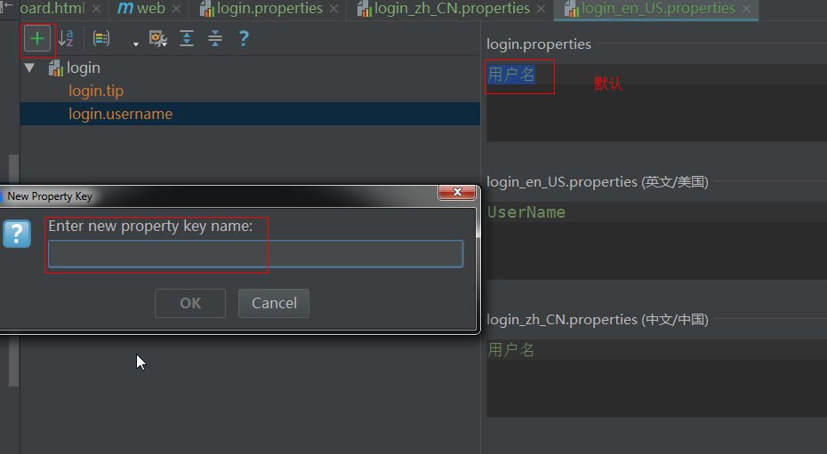Open the resource bundle settings wrench icon

click(158, 39)
